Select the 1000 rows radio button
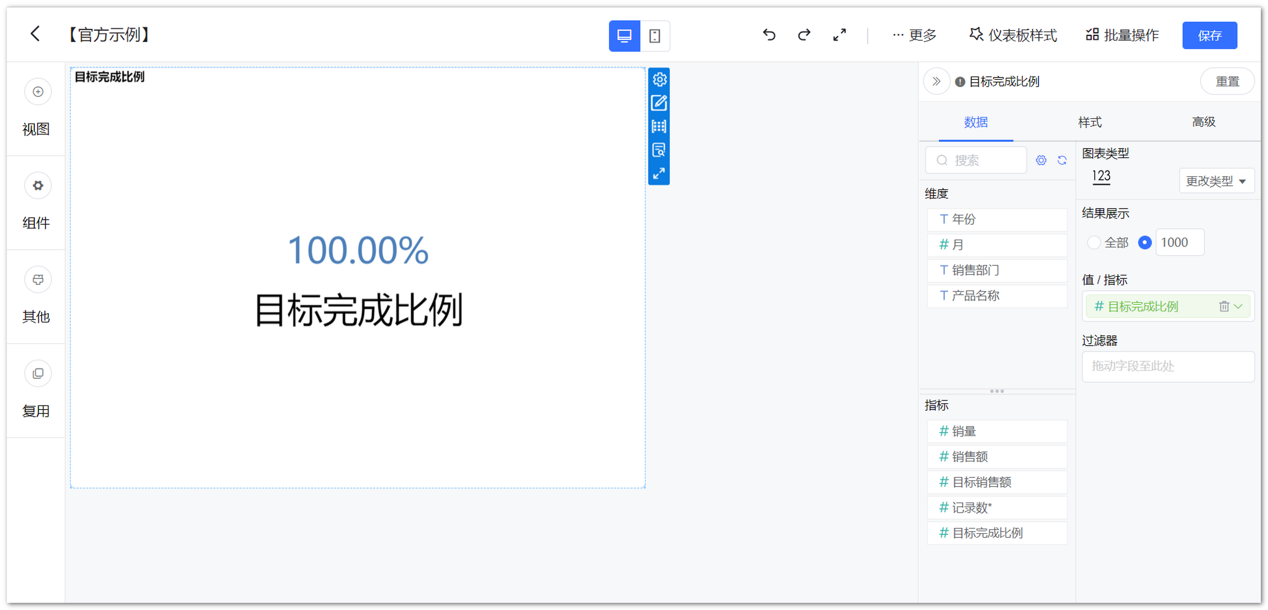The height and width of the screenshot is (610, 1268). [1145, 242]
